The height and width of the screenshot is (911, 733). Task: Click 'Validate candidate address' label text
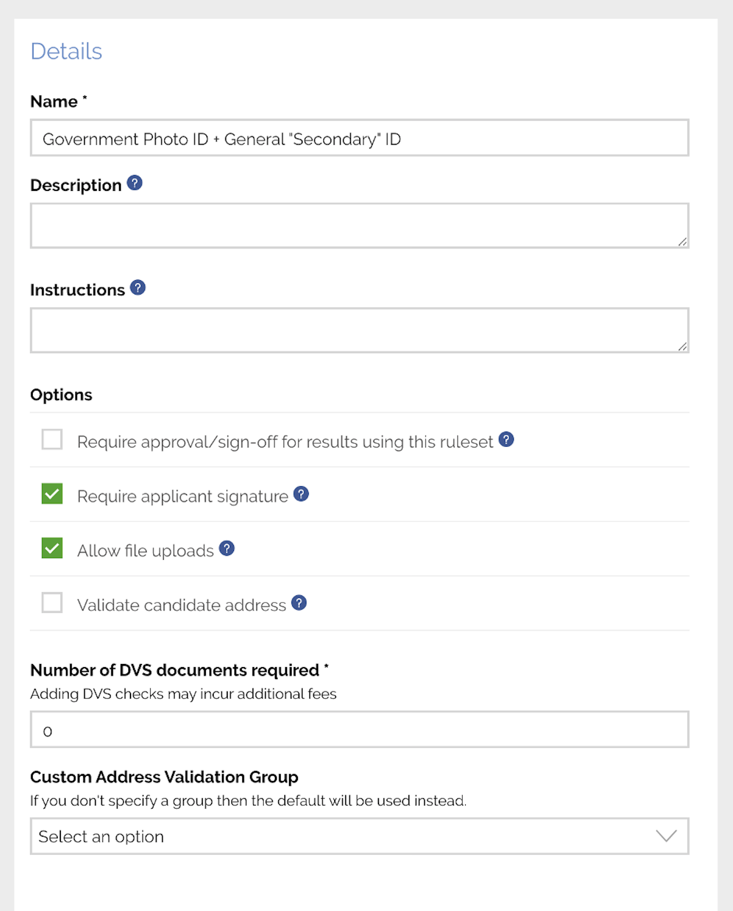tap(181, 605)
